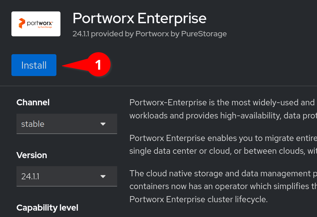Image resolution: width=317 pixels, height=217 pixels.
Task: Click the 'Portworx Enterprise cluster lifecycle' line
Action: 198,199
